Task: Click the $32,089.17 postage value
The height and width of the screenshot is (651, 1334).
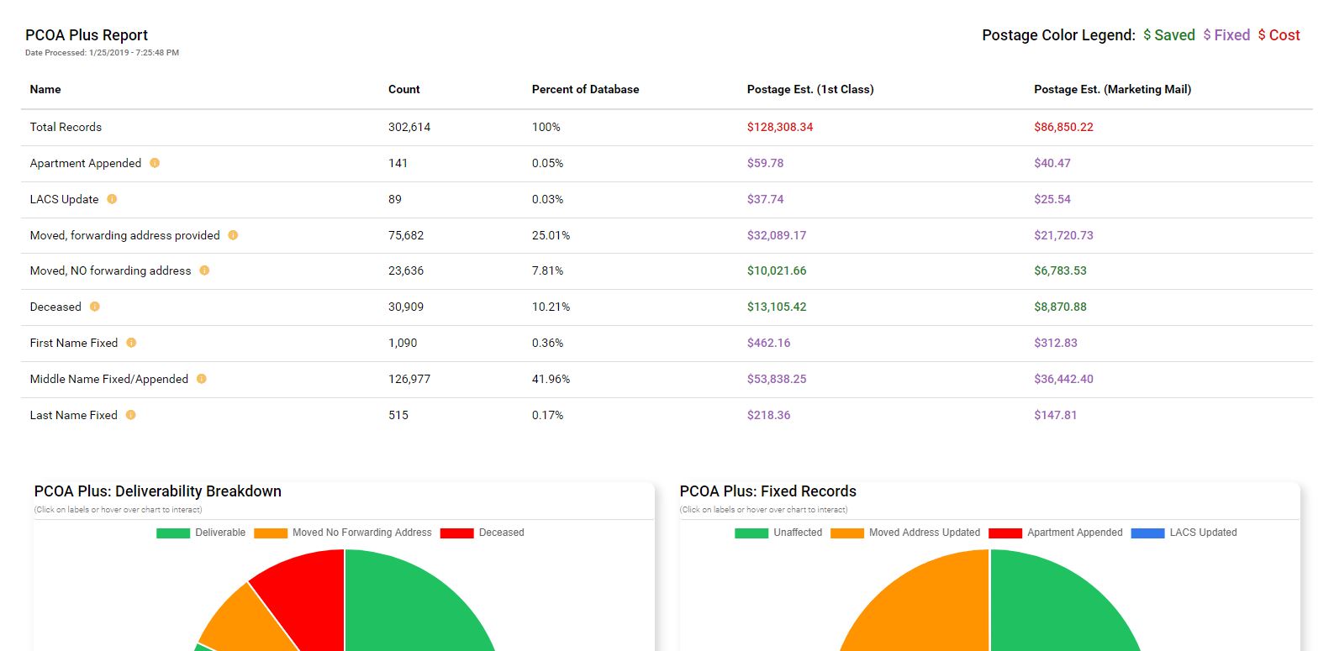Action: [777, 235]
